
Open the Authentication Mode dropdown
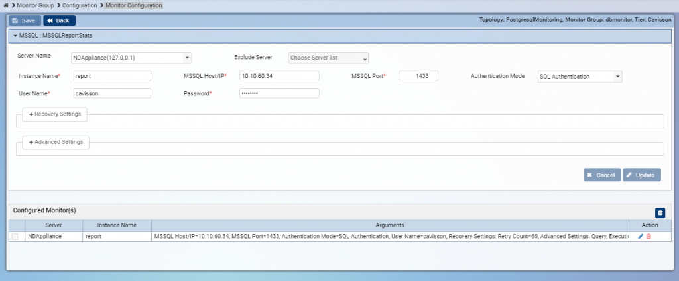[579, 77]
